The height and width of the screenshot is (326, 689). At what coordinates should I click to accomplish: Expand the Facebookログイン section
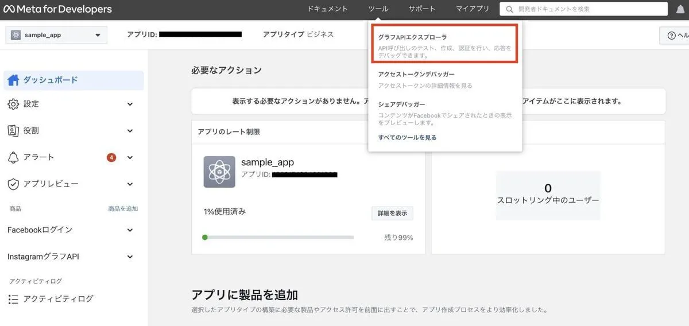130,230
